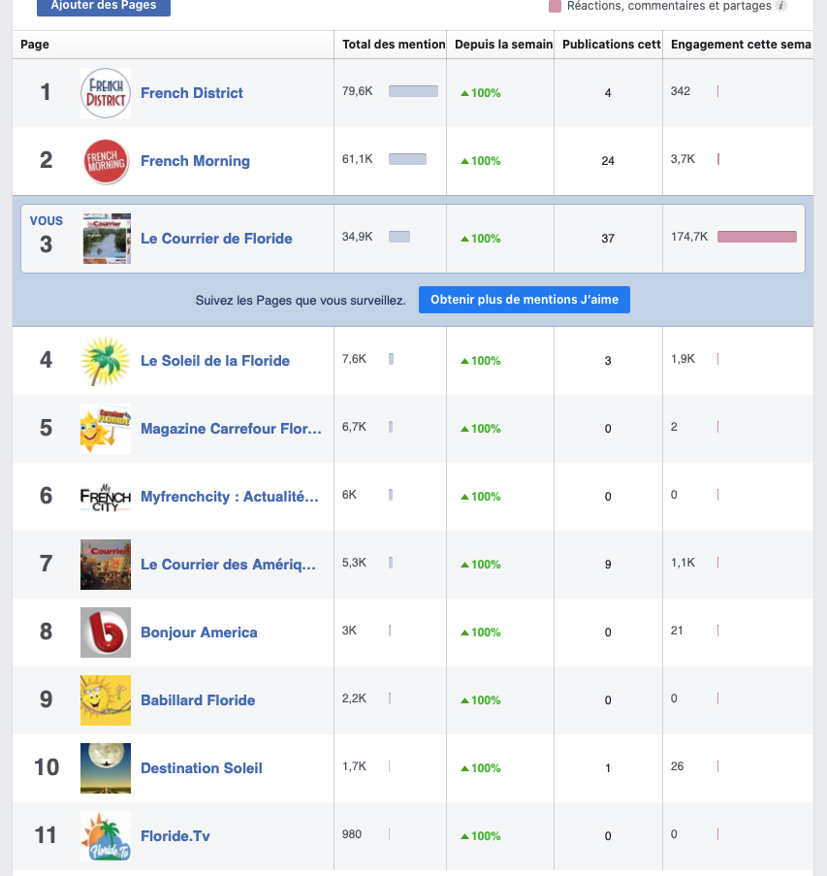The width and height of the screenshot is (827, 876).
Task: Click the 1,1K engagement value
Action: [x=683, y=563]
